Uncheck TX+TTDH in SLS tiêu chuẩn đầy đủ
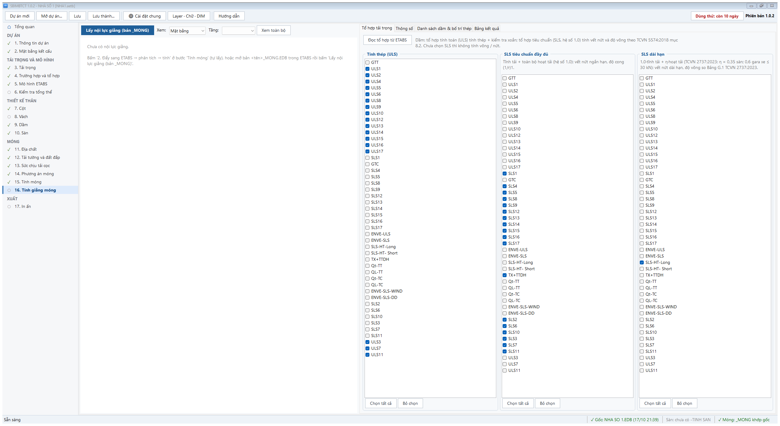The height and width of the screenshot is (426, 780). click(504, 275)
